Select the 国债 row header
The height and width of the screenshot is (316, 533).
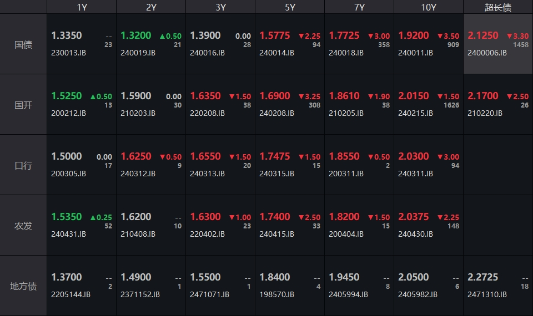[x=23, y=44]
